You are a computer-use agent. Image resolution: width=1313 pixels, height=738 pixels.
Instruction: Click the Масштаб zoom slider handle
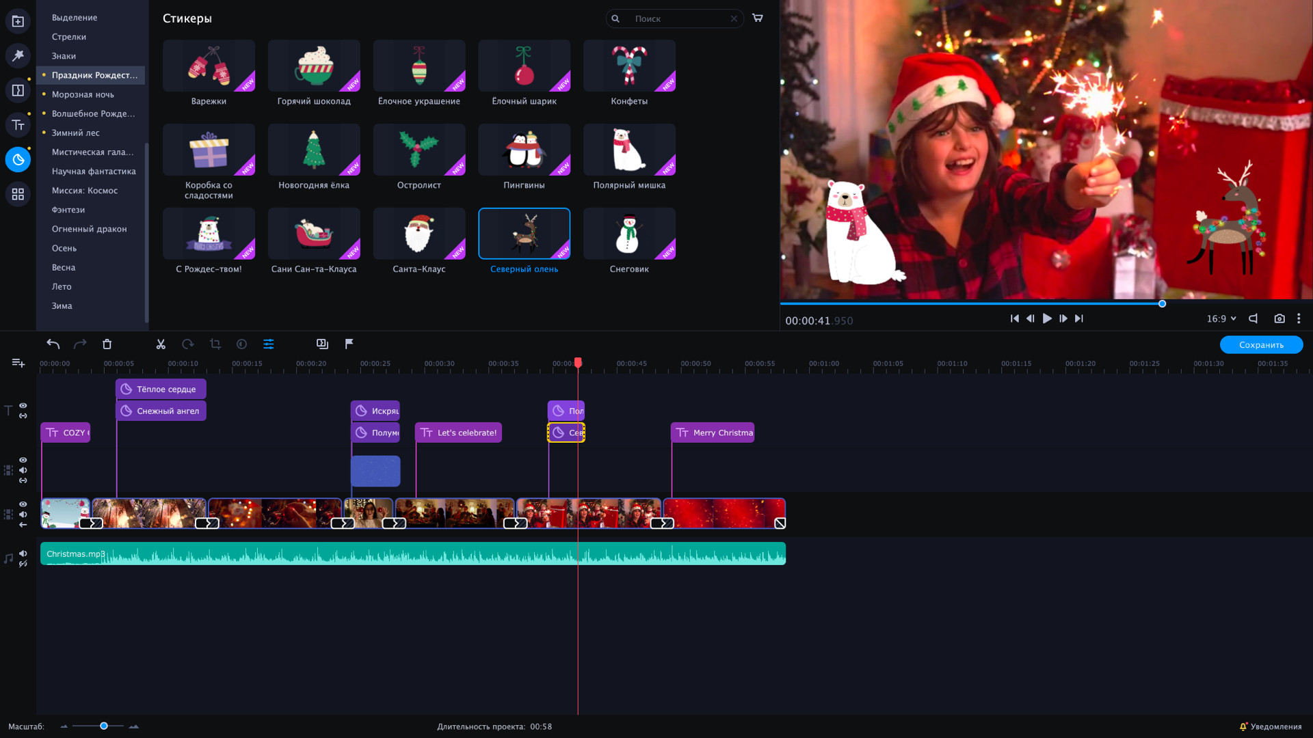(x=104, y=726)
